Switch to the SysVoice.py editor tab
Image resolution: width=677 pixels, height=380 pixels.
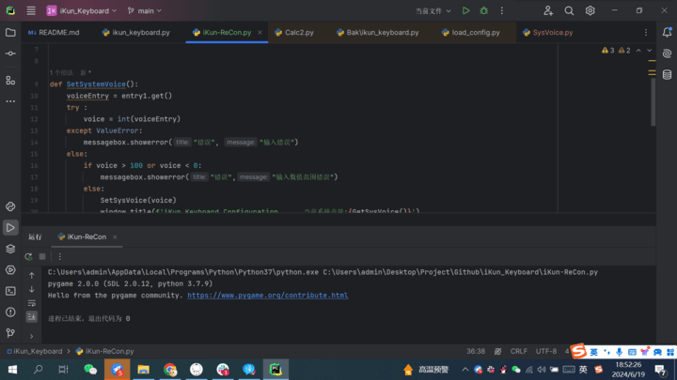coord(547,33)
